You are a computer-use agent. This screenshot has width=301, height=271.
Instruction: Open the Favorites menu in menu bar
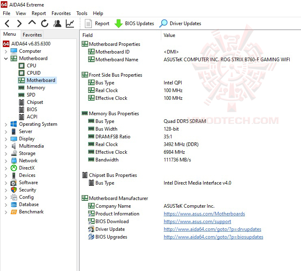61,13
